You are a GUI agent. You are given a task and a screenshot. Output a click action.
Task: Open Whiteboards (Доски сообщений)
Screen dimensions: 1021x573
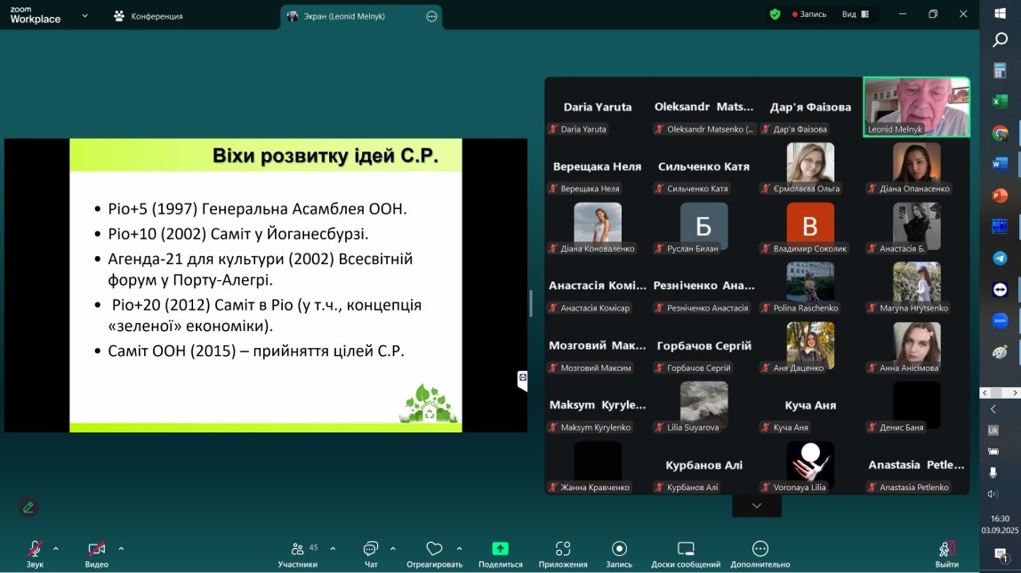click(x=685, y=550)
